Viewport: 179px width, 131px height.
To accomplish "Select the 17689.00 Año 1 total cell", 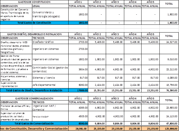I will click(x=78, y=90).
